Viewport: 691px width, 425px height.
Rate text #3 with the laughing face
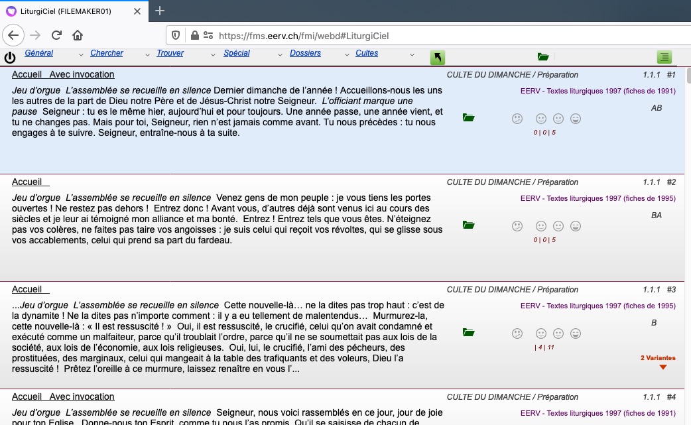(x=576, y=334)
